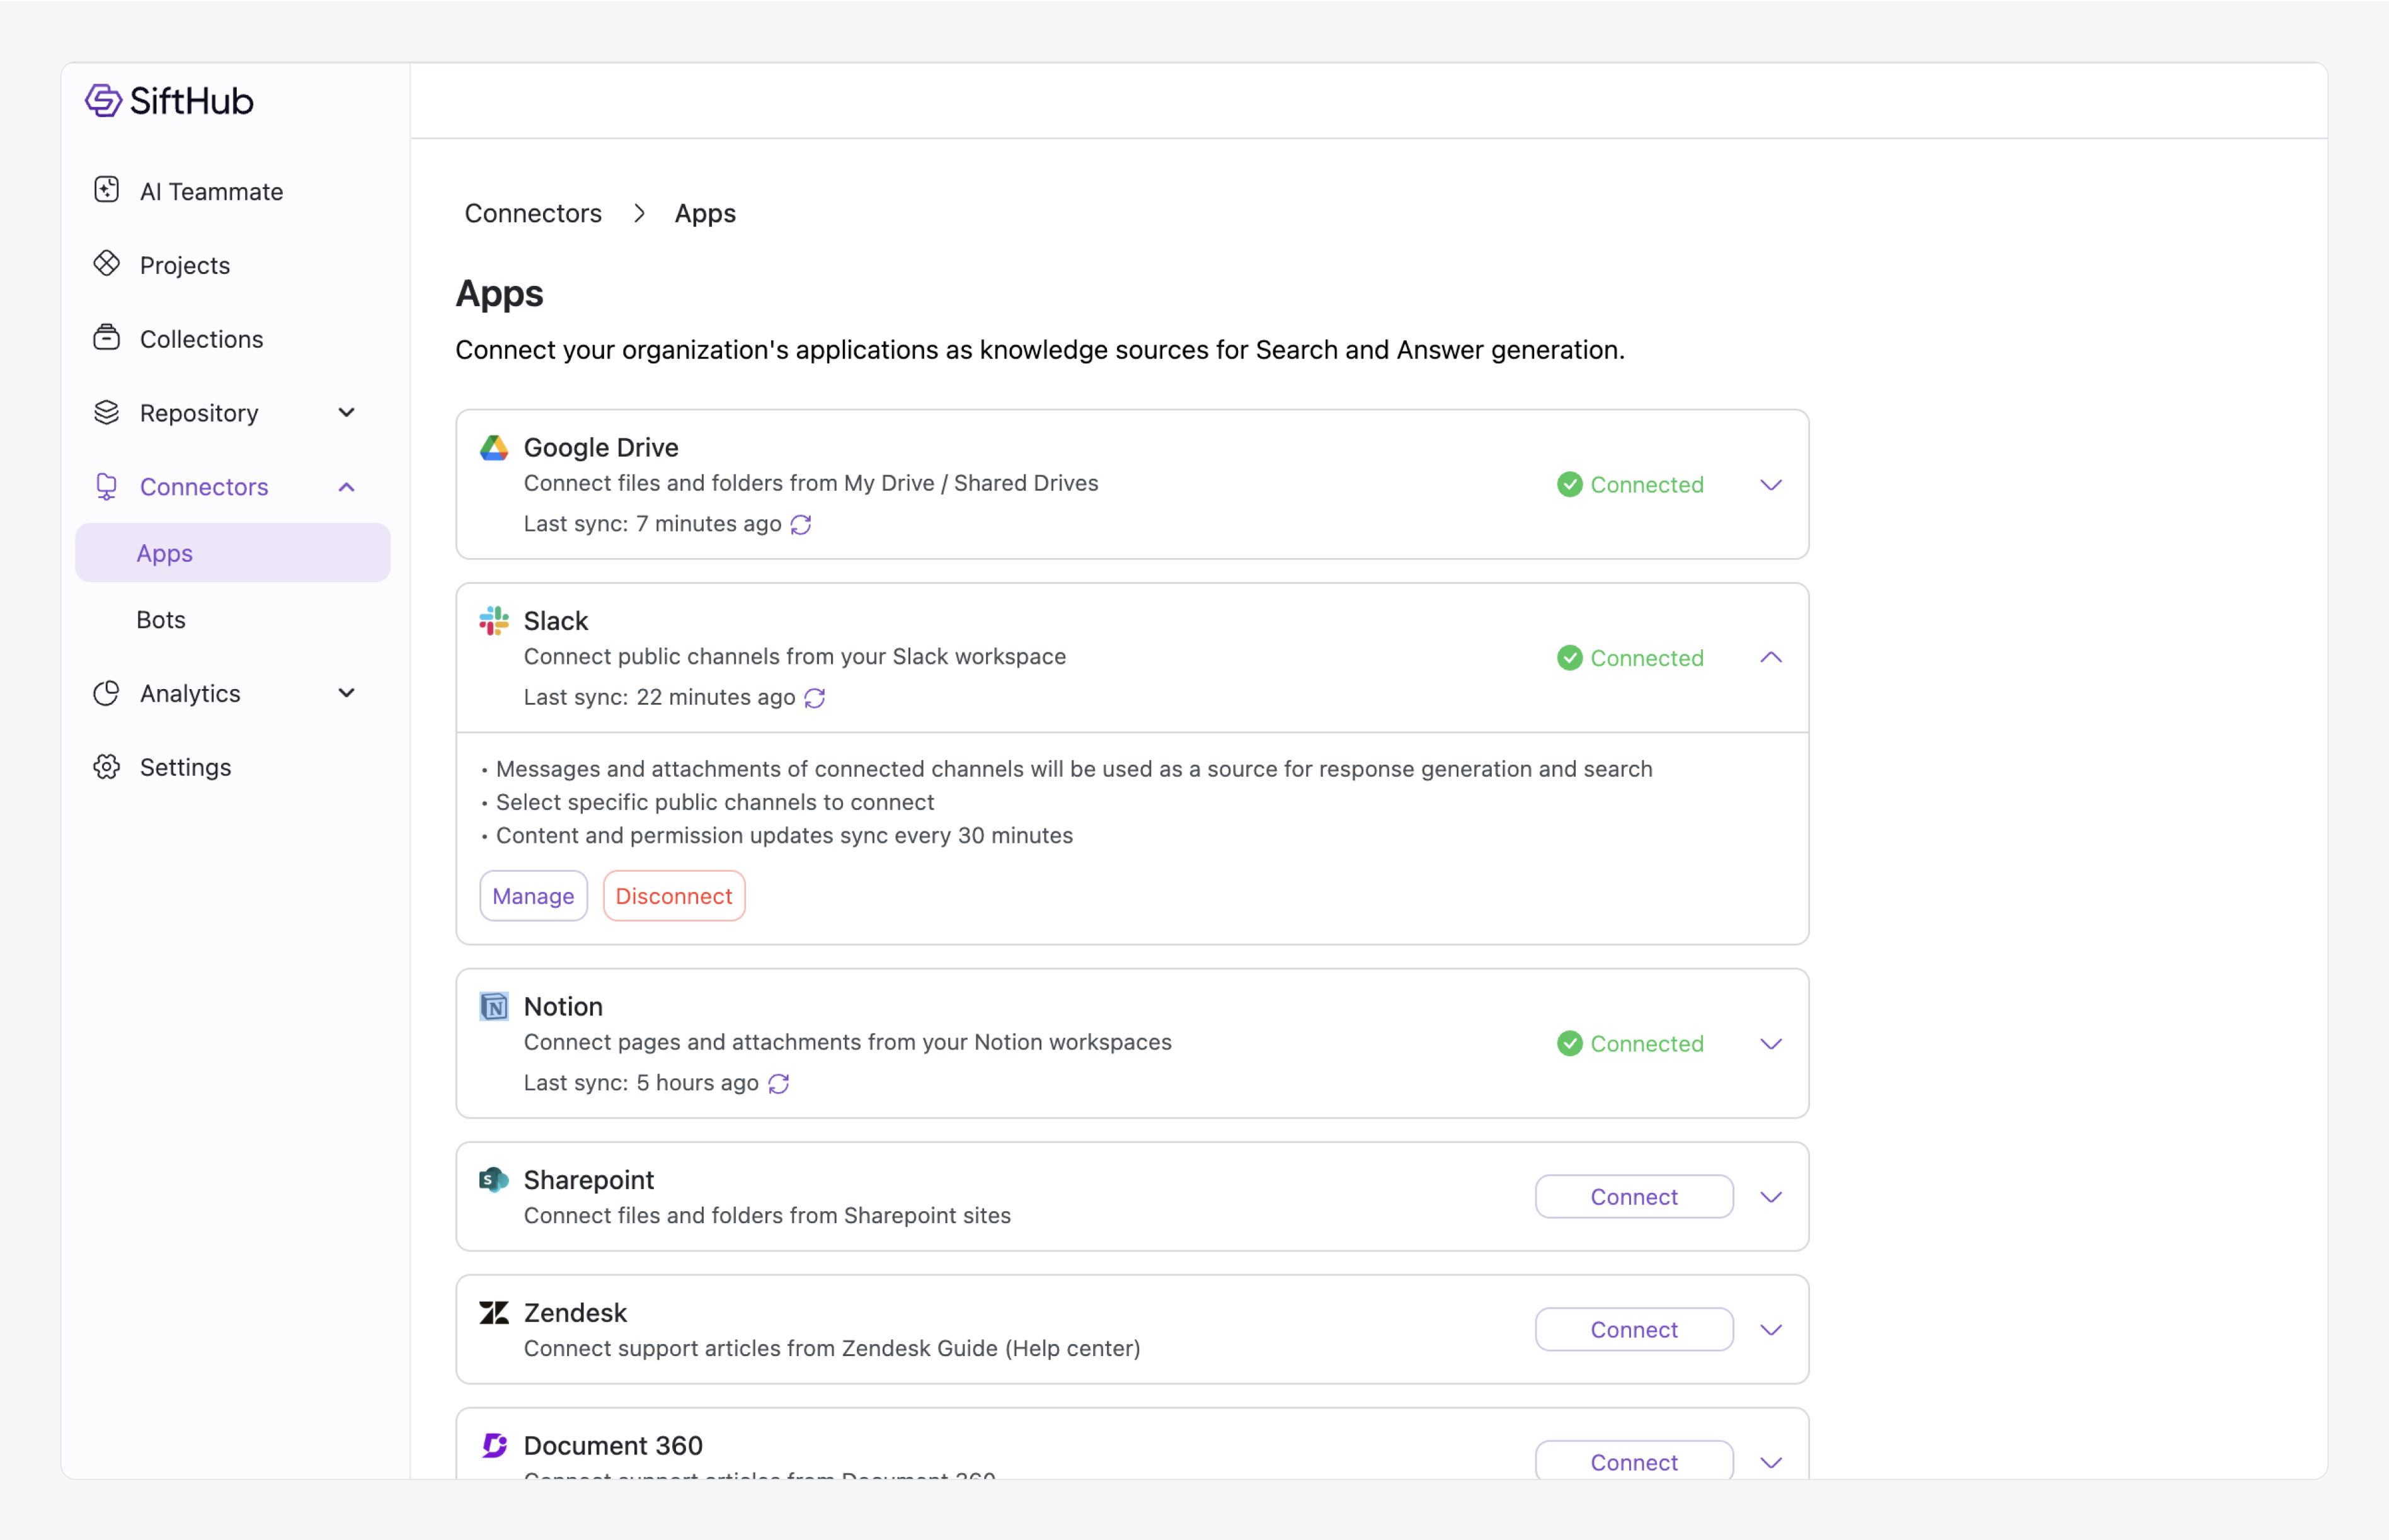Image resolution: width=2389 pixels, height=1540 pixels.
Task: Click Slack's resync icon
Action: pos(815,698)
